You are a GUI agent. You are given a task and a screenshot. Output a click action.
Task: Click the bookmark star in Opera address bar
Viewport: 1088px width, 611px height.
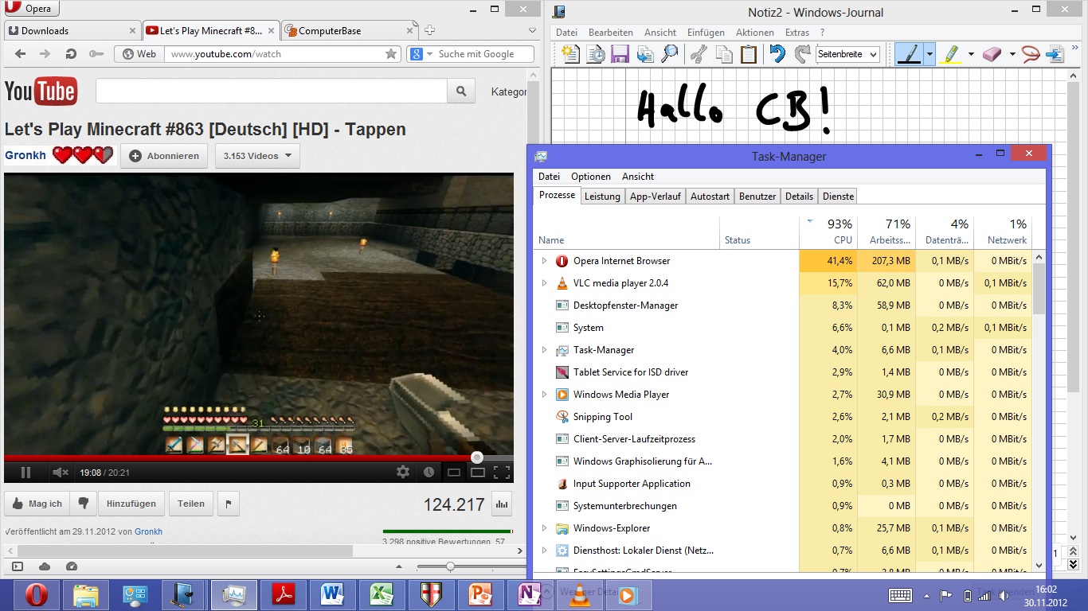click(x=391, y=54)
